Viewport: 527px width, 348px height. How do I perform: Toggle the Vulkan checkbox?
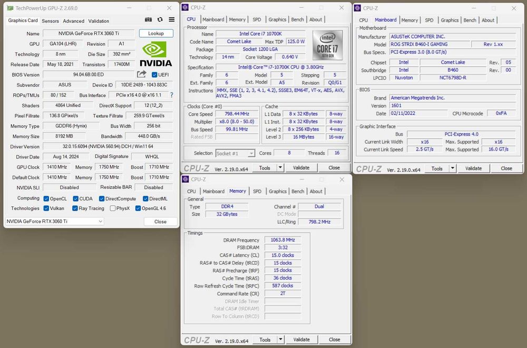(x=46, y=208)
